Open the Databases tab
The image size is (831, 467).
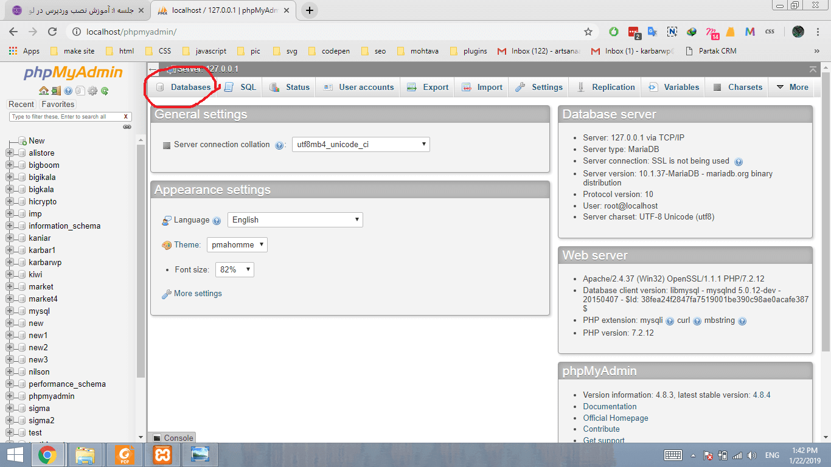183,87
